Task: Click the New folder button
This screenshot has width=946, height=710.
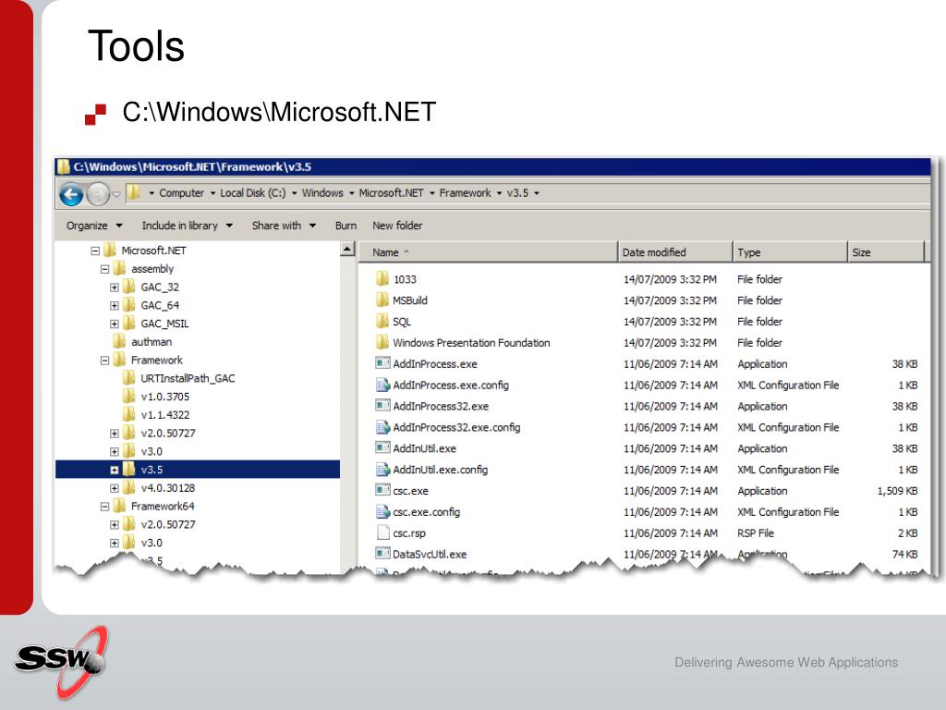Action: point(397,226)
